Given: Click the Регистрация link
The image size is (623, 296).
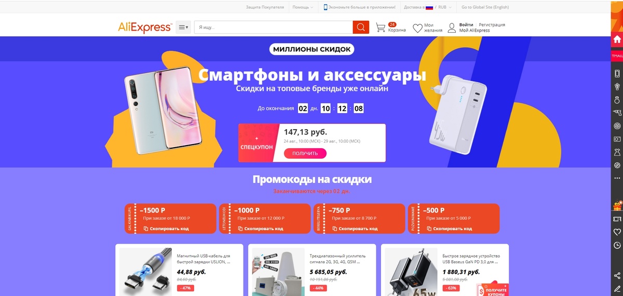Looking at the screenshot, I should [x=492, y=24].
